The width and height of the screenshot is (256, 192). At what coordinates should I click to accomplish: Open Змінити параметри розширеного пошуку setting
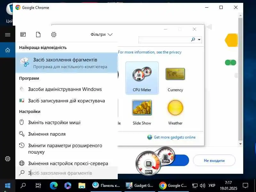[x=67, y=148]
